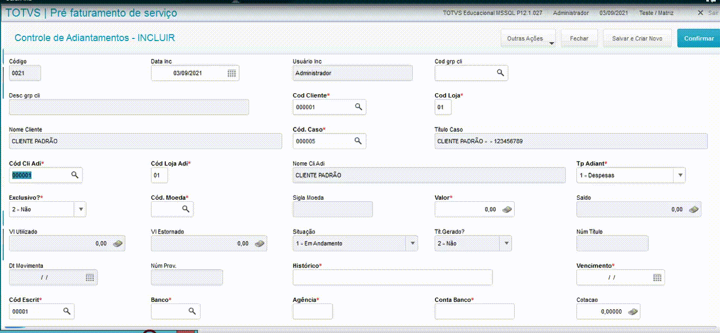Confirm the form with Confirmar
Screen dimensions: 720x333
698,38
